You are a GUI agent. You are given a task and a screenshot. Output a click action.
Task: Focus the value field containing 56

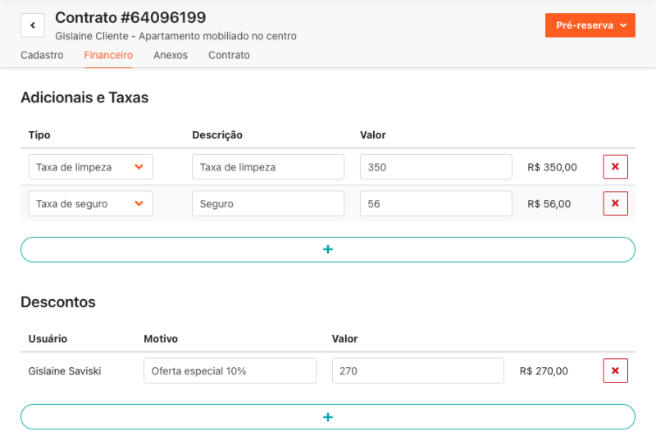click(x=435, y=203)
